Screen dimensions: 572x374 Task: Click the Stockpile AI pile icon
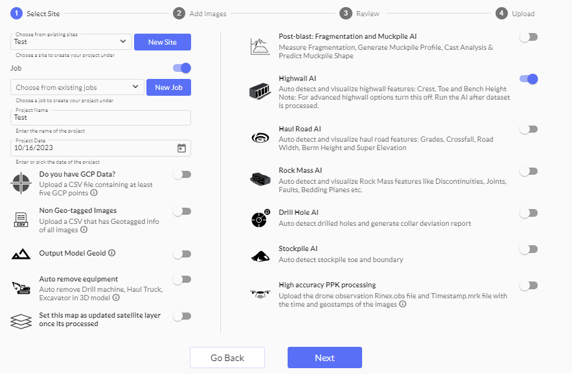[260, 256]
